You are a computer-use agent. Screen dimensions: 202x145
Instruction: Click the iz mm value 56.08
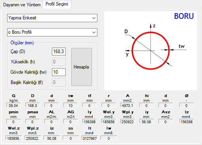coord(51,138)
